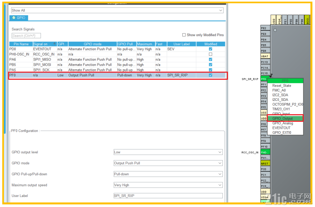Sort by GPIO mode column header

92,44
